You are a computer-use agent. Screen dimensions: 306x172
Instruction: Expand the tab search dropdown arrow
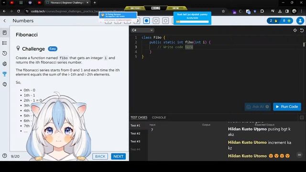[x=4, y=3]
